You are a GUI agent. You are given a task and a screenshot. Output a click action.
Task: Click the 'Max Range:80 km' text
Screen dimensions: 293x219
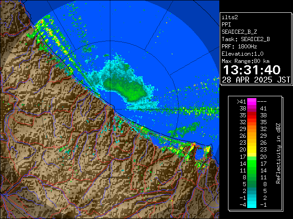point(246,61)
